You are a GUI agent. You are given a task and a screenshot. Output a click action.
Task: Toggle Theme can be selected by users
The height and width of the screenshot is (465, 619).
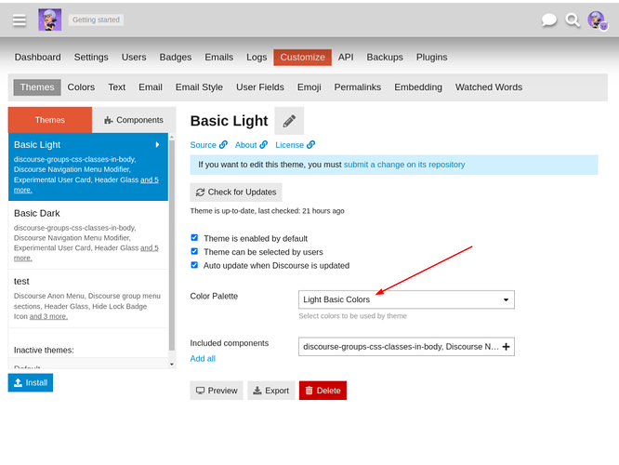(x=194, y=251)
